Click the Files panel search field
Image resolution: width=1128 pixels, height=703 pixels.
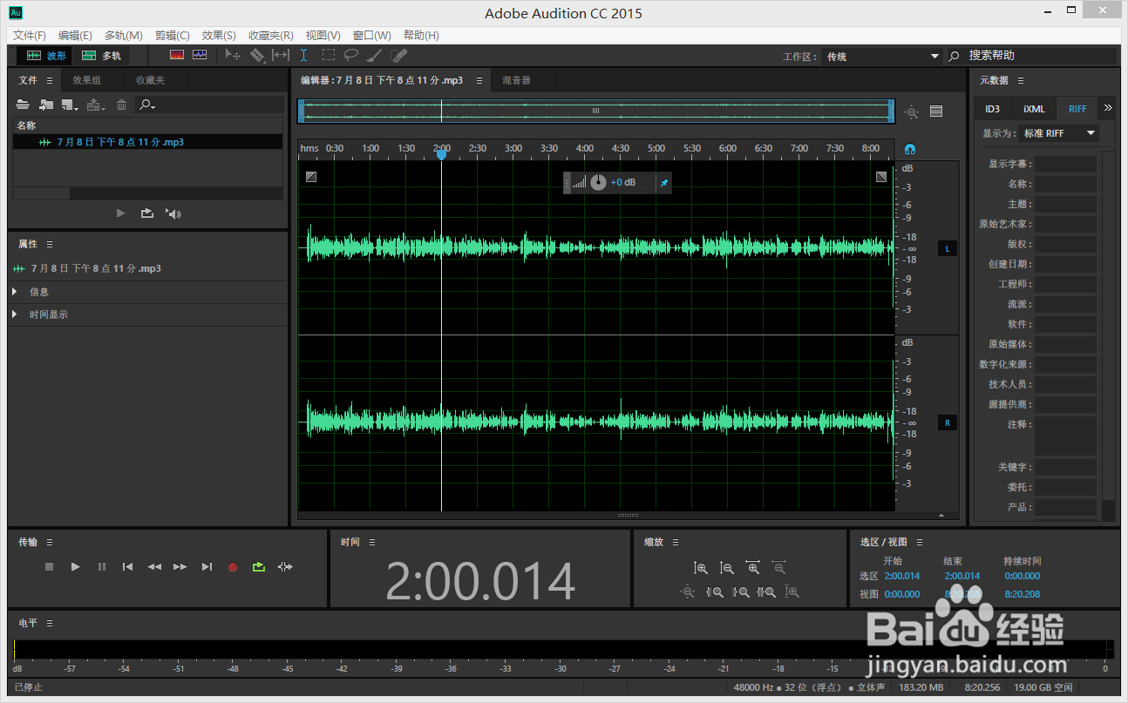(209, 105)
